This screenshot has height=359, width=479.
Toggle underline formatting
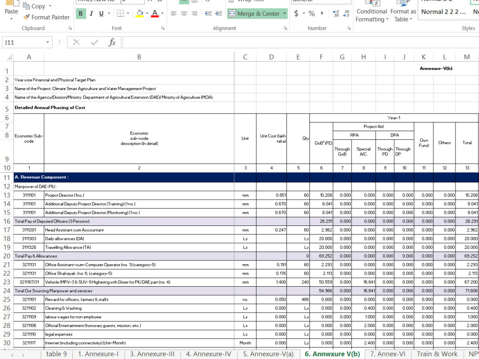[x=101, y=13]
